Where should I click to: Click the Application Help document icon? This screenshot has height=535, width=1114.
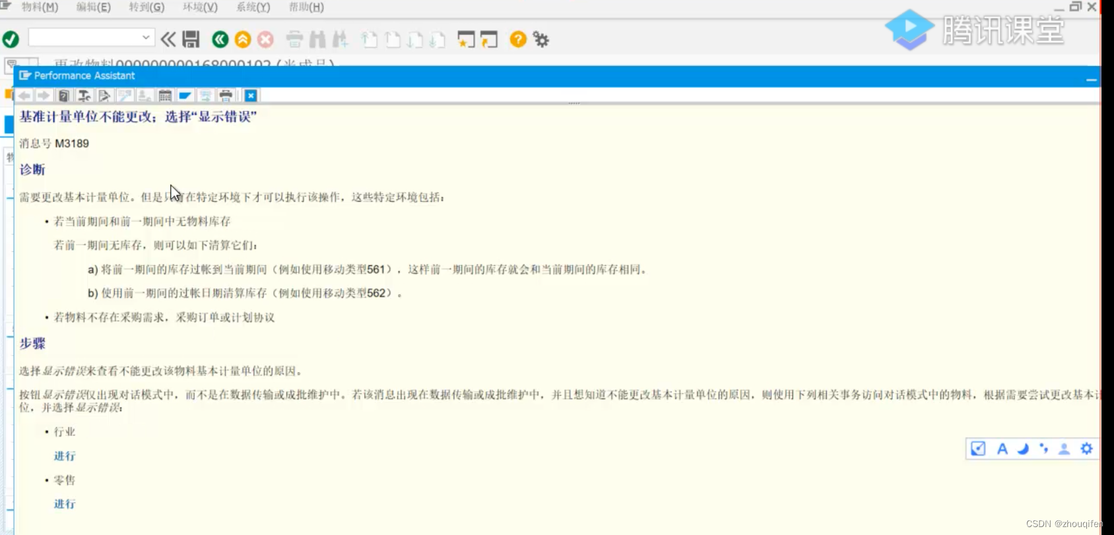[x=64, y=96]
